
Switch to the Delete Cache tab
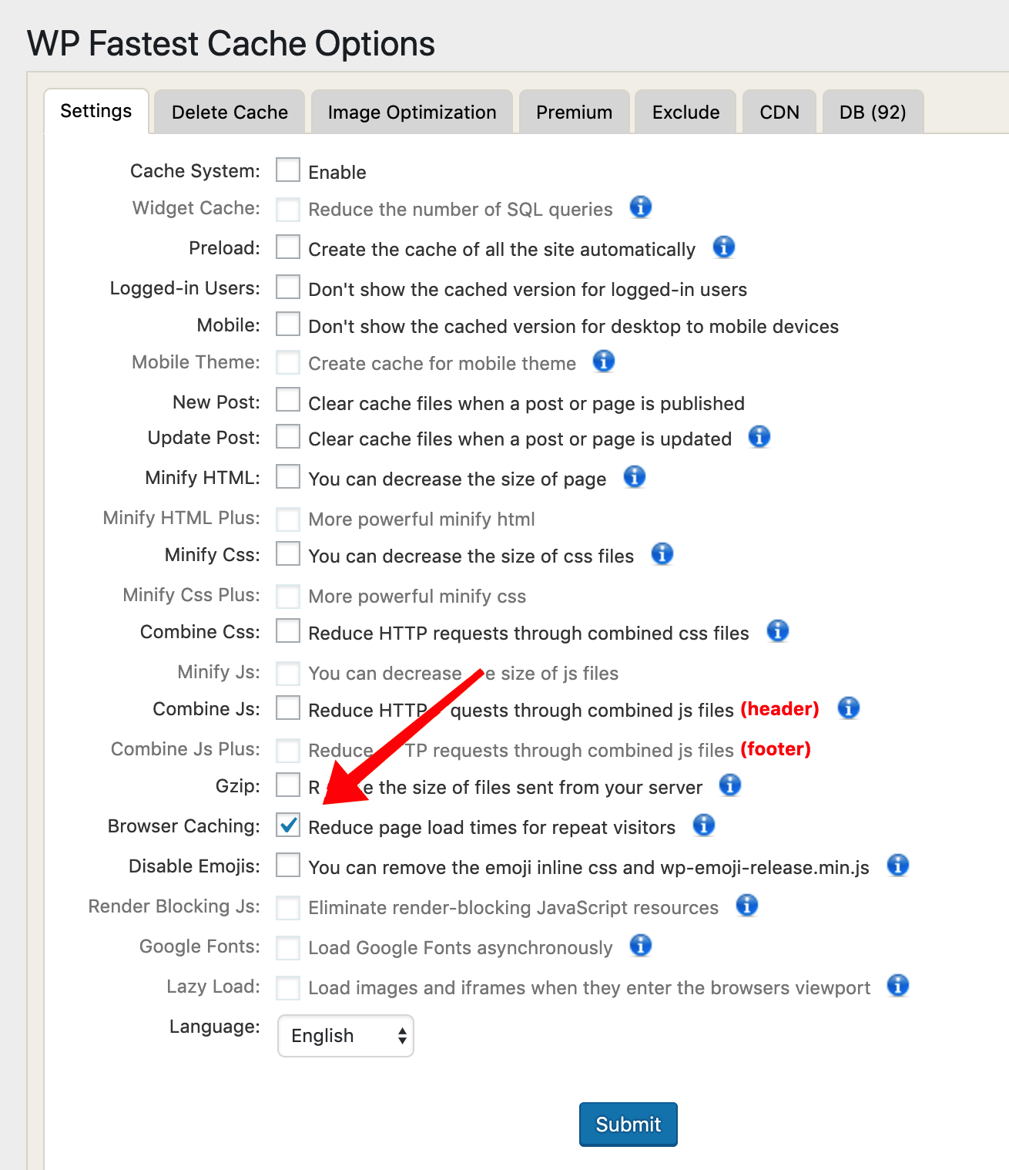[x=230, y=112]
